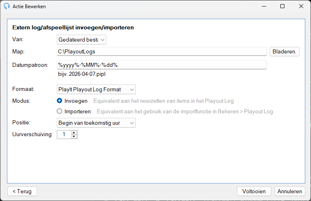Viewport: 311px width, 201px height.
Task: Click the Invoegen description text about neerzetten
Action: (163, 101)
